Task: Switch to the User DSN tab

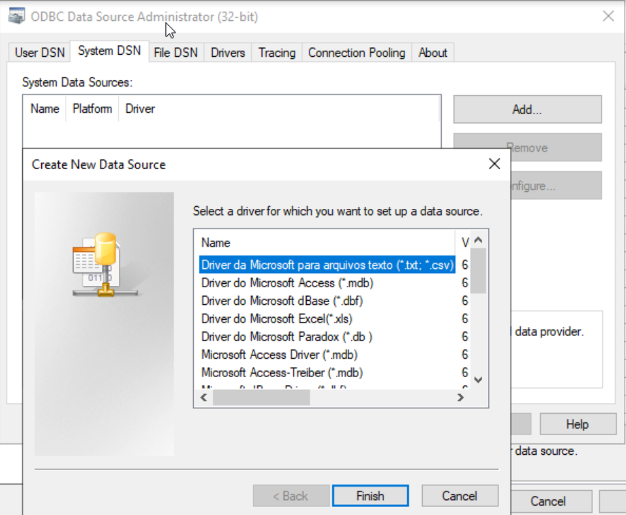Action: (x=40, y=52)
